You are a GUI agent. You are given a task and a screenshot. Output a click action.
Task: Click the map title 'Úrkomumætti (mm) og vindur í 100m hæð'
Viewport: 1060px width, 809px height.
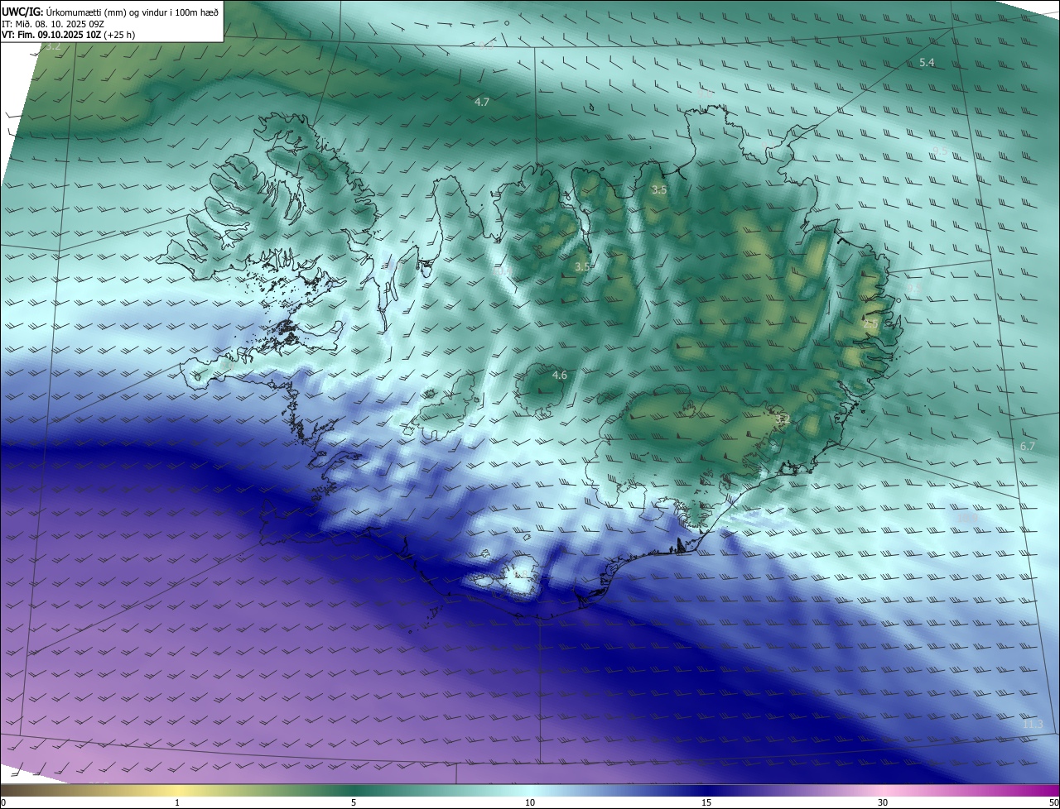pos(132,12)
